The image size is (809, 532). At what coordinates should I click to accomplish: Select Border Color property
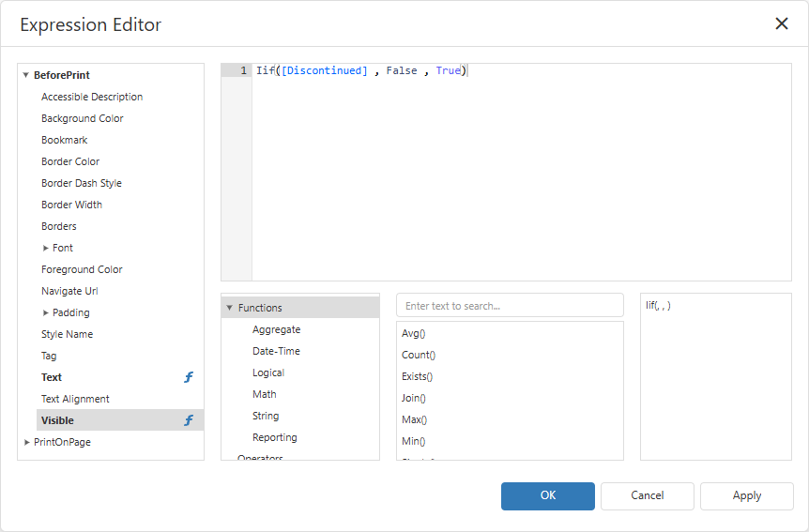tap(70, 161)
